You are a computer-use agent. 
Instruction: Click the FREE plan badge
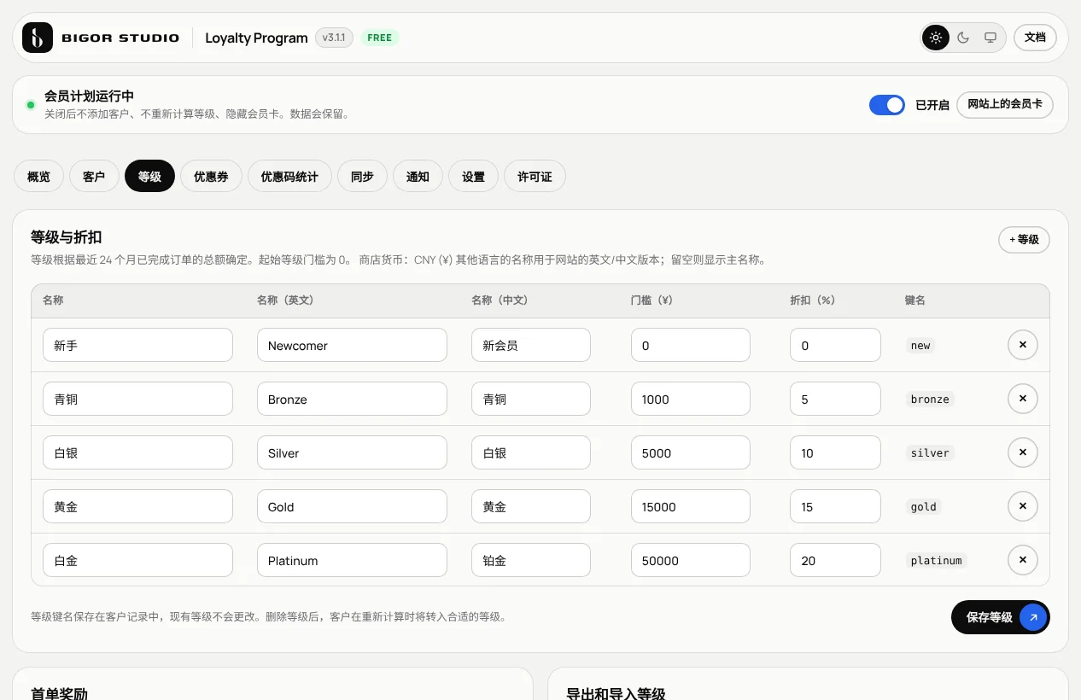[x=380, y=38]
